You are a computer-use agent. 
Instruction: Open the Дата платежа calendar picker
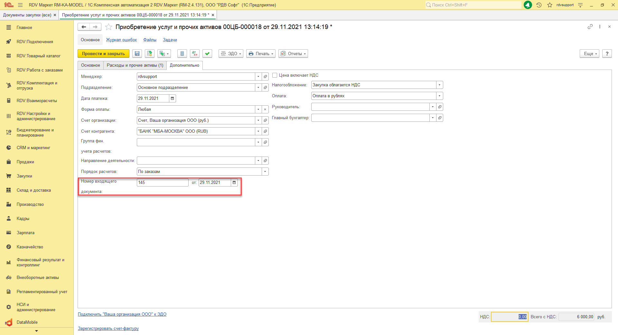point(173,99)
